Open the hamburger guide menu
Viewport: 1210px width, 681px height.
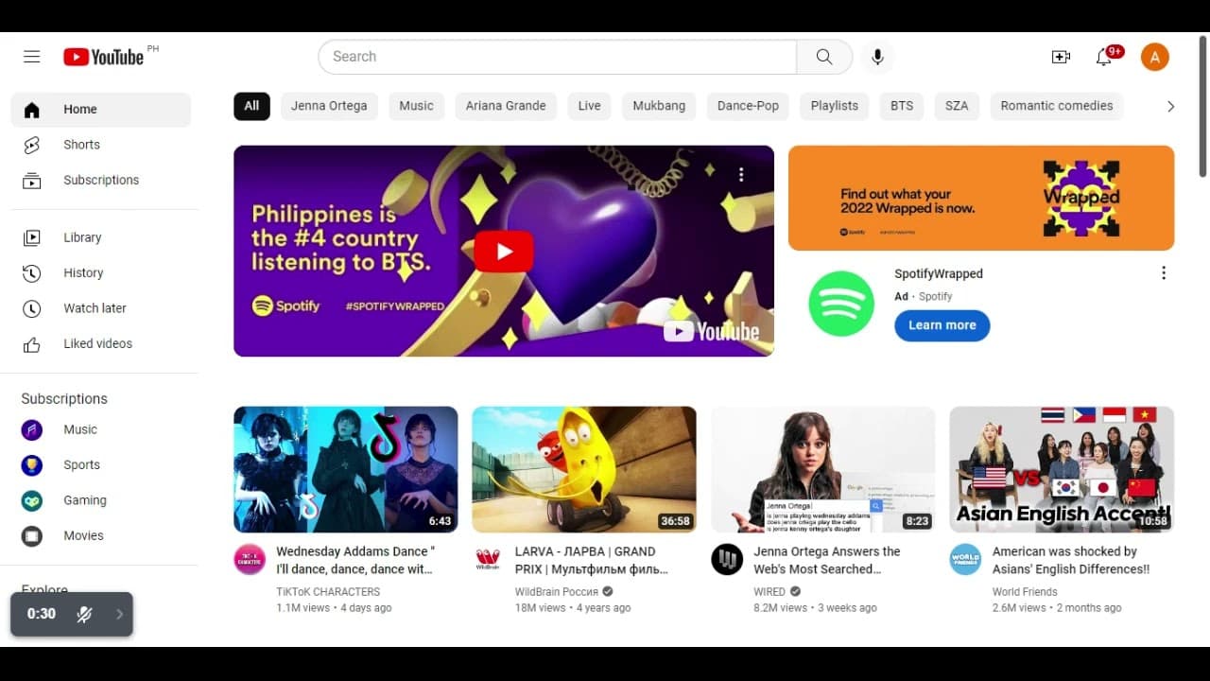pos(32,57)
